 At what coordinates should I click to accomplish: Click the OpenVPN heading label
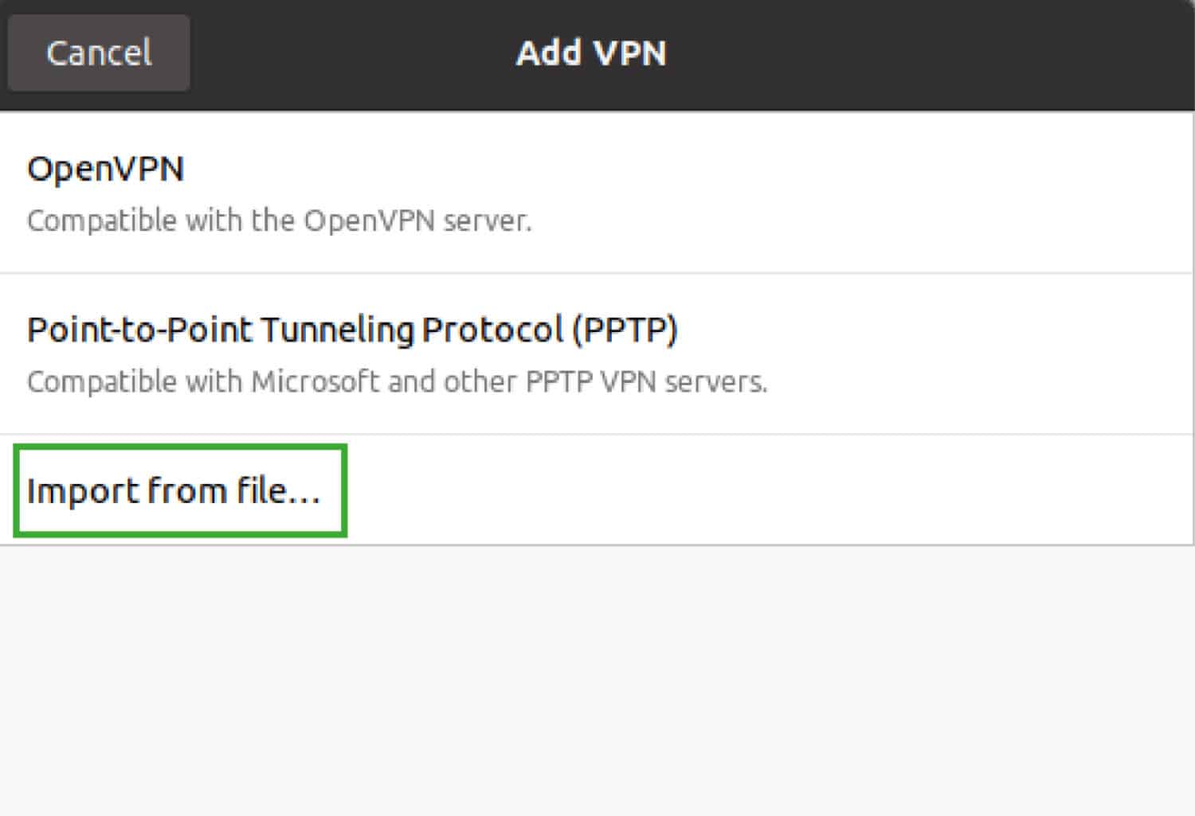(x=104, y=169)
